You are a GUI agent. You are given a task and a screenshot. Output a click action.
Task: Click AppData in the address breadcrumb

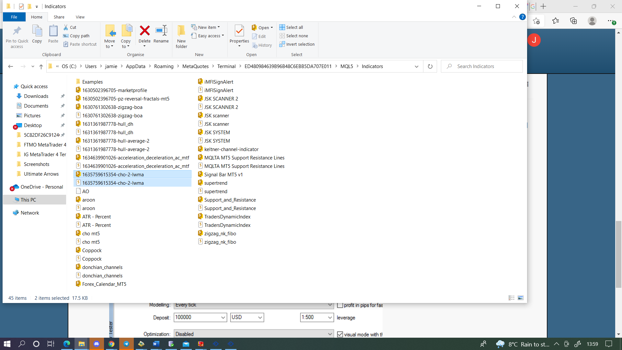tap(135, 66)
